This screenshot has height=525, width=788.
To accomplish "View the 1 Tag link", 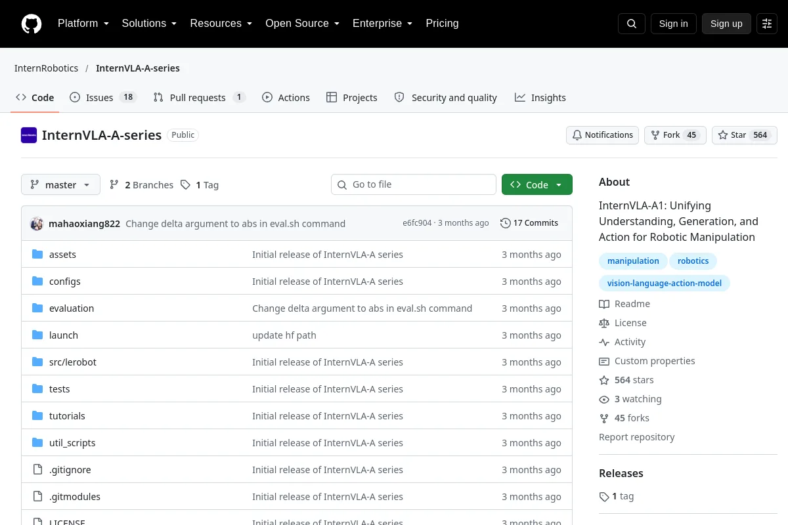I will pos(200,185).
